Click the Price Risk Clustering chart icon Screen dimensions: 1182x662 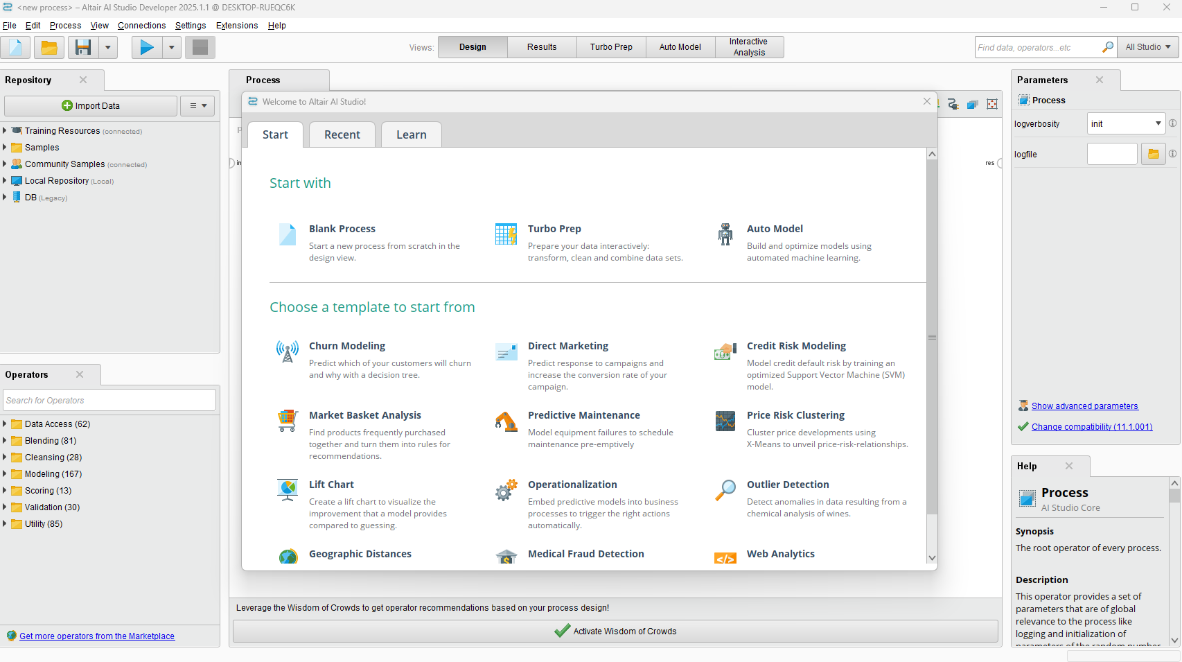(x=725, y=421)
